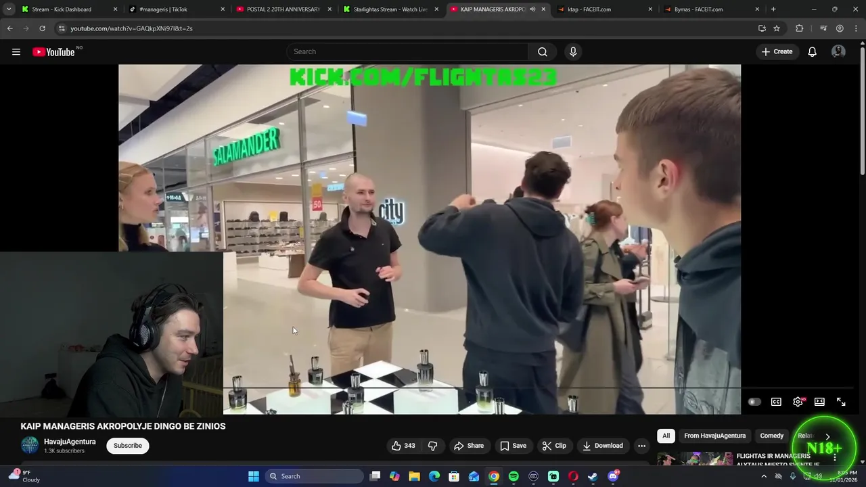Save the video to a playlist

click(x=513, y=446)
